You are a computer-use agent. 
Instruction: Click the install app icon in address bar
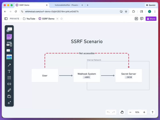(x=121, y=12)
